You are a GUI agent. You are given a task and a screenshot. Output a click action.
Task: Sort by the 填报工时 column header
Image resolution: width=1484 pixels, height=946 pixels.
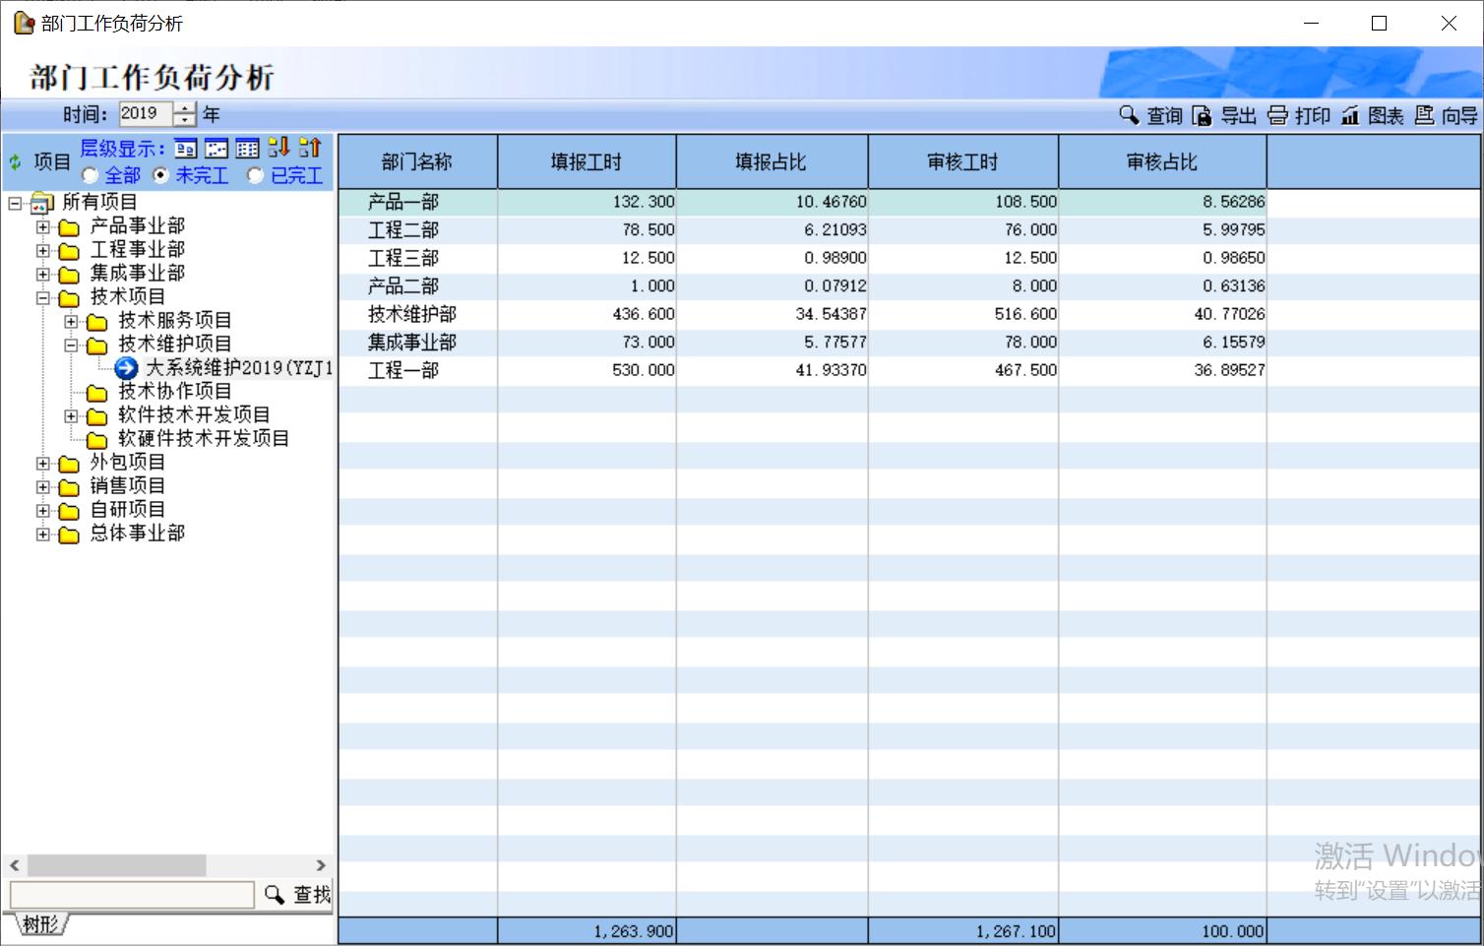click(x=587, y=162)
